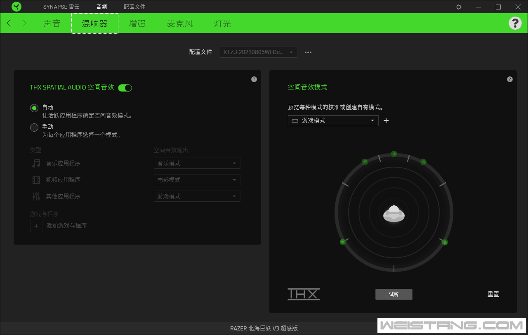528x335 pixels.
Task: Click RAZER 北海巨妖 V3 超感版 device name
Action: coord(264,328)
